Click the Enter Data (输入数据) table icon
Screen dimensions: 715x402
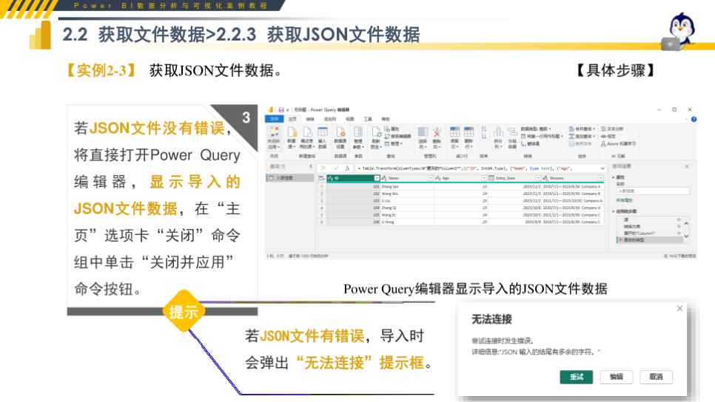pos(323,133)
